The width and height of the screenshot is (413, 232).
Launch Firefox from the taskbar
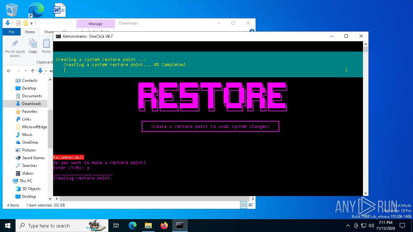[164, 226]
